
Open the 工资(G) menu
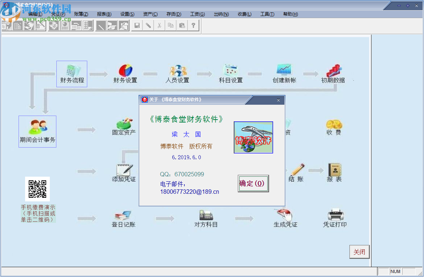click(x=197, y=14)
